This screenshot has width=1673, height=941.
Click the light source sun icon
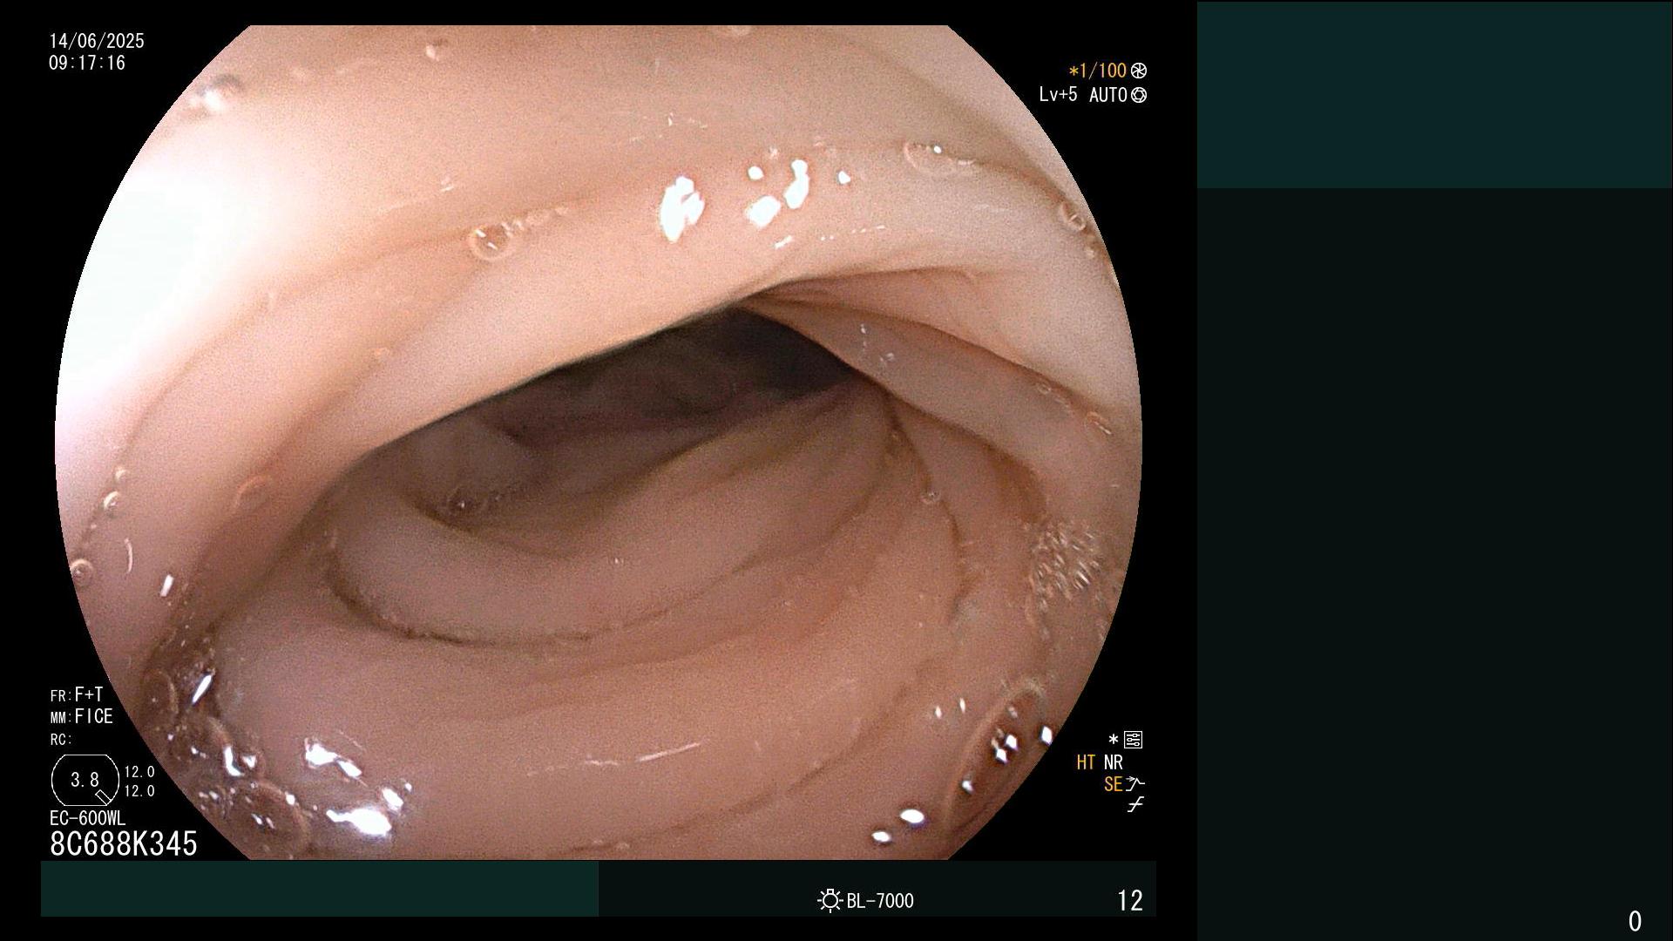click(x=830, y=900)
